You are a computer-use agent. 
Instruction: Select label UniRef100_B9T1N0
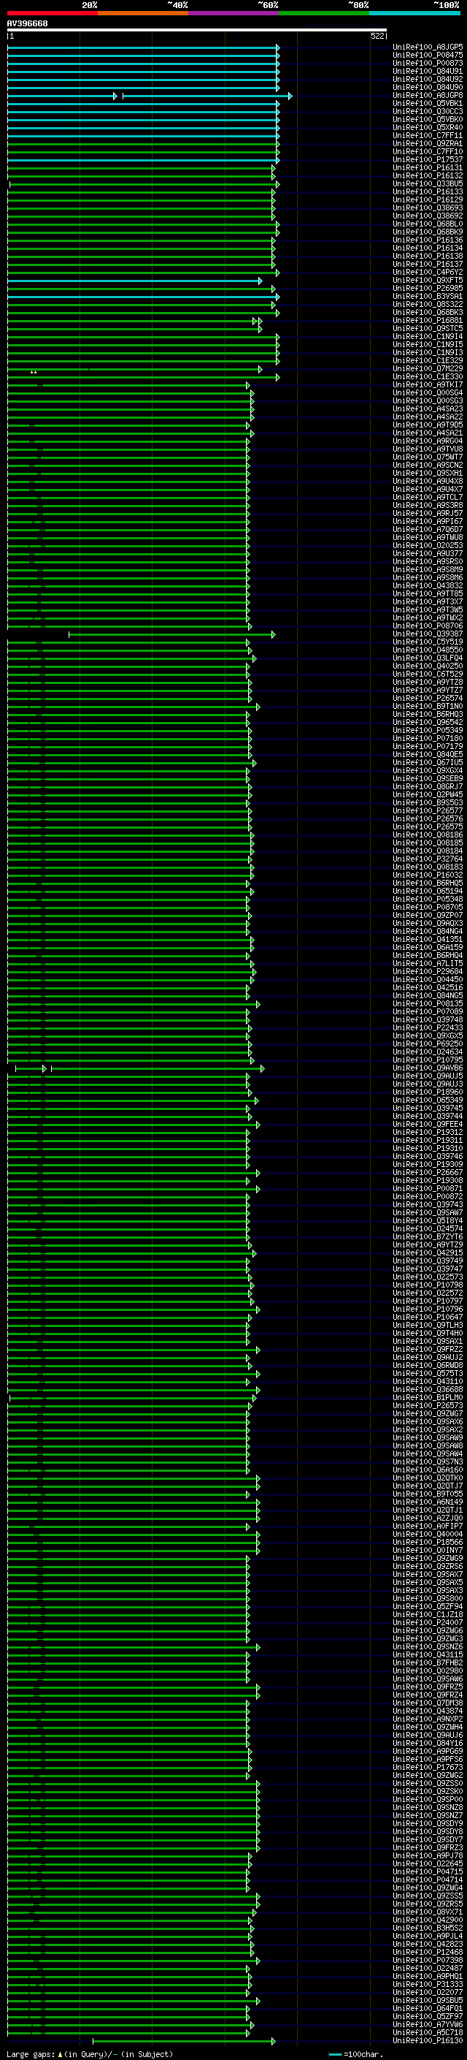428,706
